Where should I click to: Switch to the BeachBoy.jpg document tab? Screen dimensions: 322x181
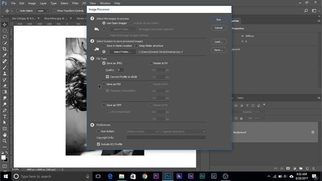(56, 18)
